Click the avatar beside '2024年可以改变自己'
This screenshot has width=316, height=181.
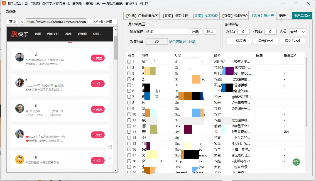[x=20, y=83]
